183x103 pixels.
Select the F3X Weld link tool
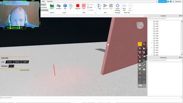pyautogui.click(x=144, y=65)
